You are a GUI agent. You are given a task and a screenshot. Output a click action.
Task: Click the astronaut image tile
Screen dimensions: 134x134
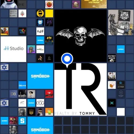click(9, 4)
